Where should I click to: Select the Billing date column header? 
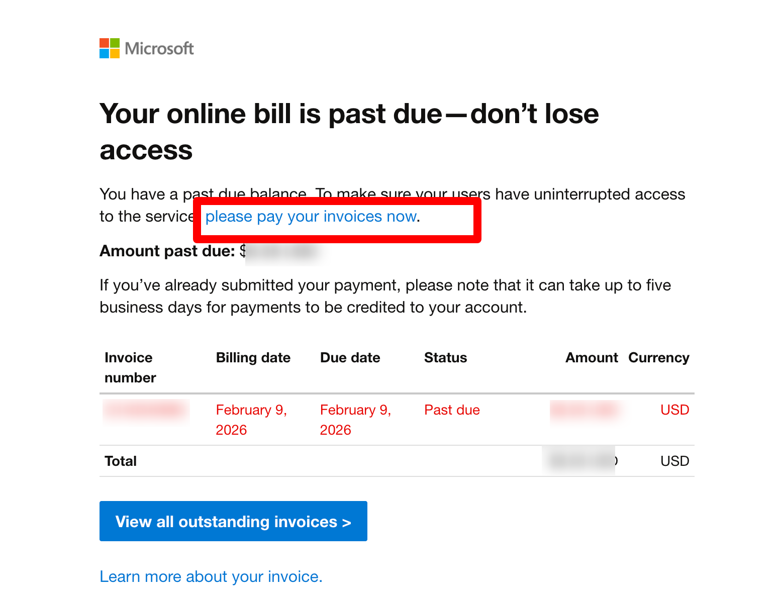tap(253, 358)
